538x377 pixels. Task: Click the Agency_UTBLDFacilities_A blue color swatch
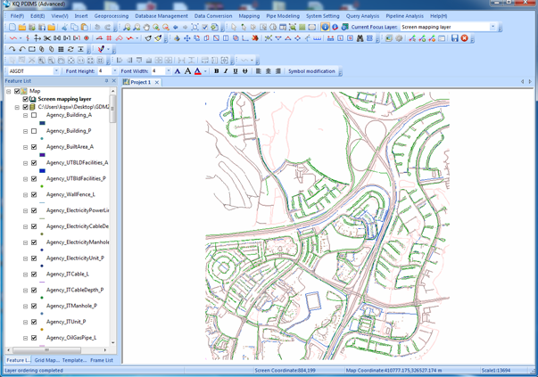pos(42,171)
